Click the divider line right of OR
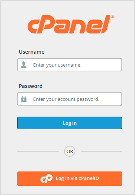 click(x=102, y=151)
